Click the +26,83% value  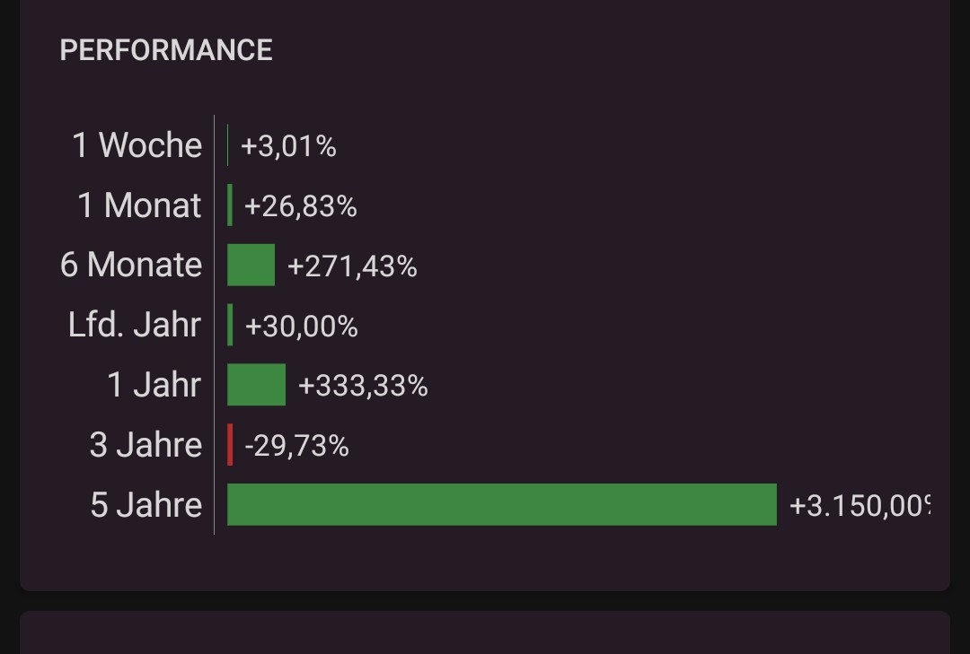300,206
